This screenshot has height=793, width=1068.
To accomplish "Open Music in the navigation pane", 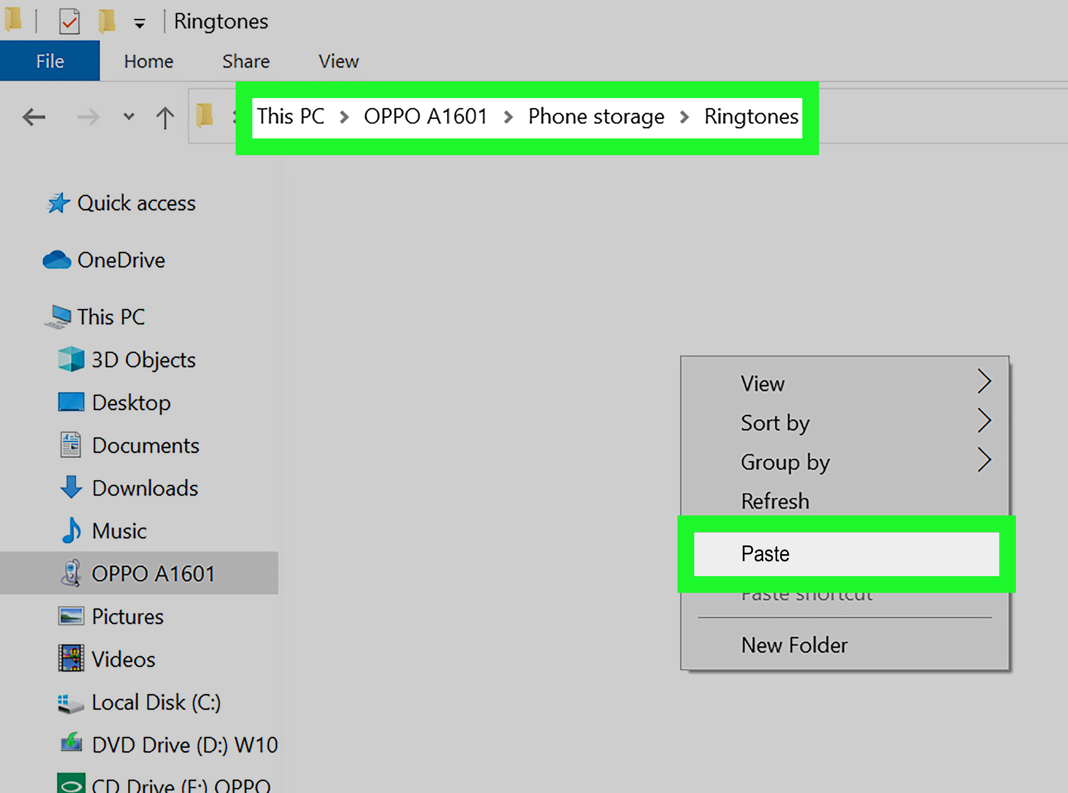I will click(119, 531).
